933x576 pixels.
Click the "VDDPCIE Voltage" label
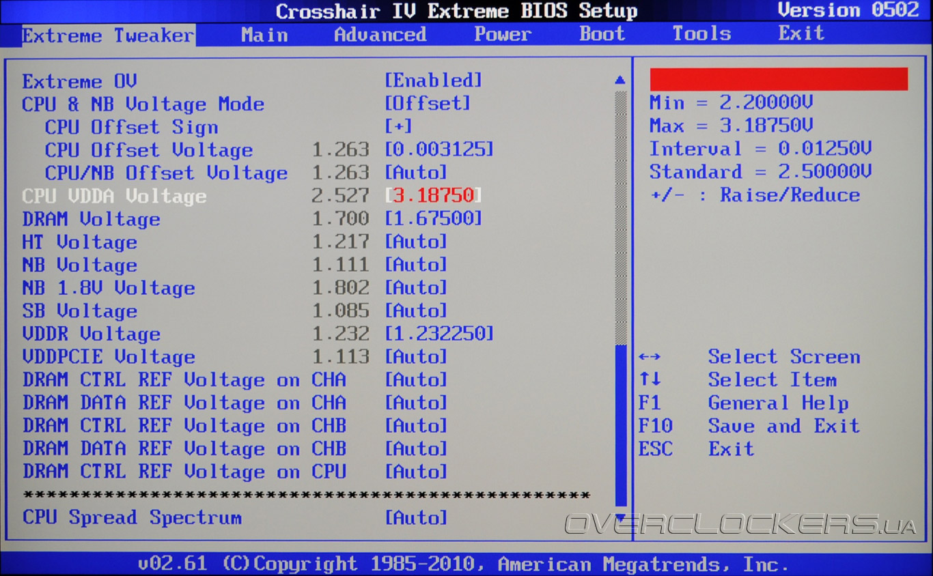coord(109,358)
